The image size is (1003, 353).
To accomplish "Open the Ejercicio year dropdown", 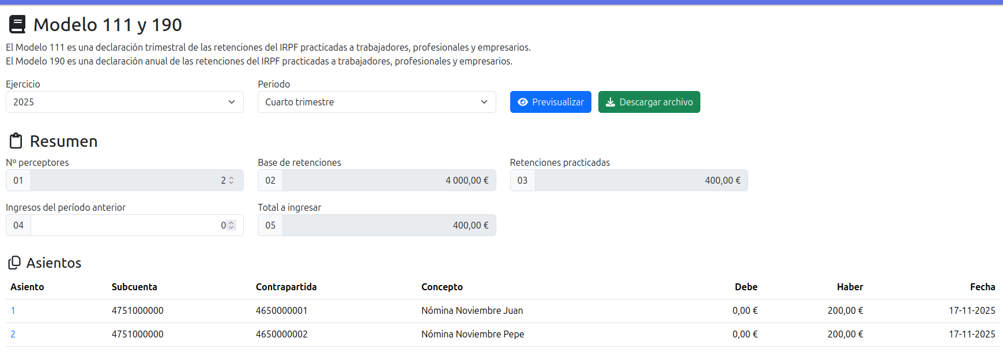I will point(125,102).
